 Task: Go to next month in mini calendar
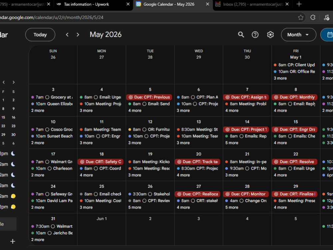[x=14, y=82]
